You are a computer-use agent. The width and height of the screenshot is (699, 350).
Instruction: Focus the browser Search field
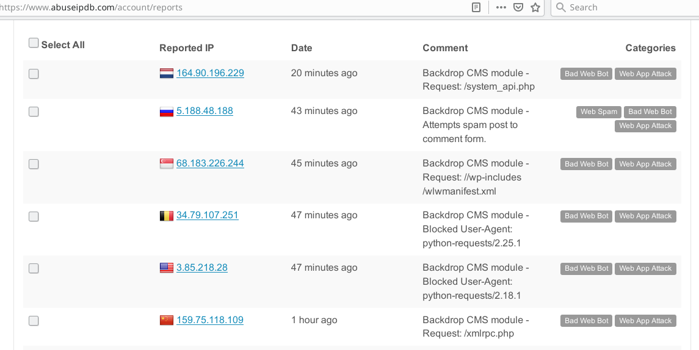[x=624, y=7]
